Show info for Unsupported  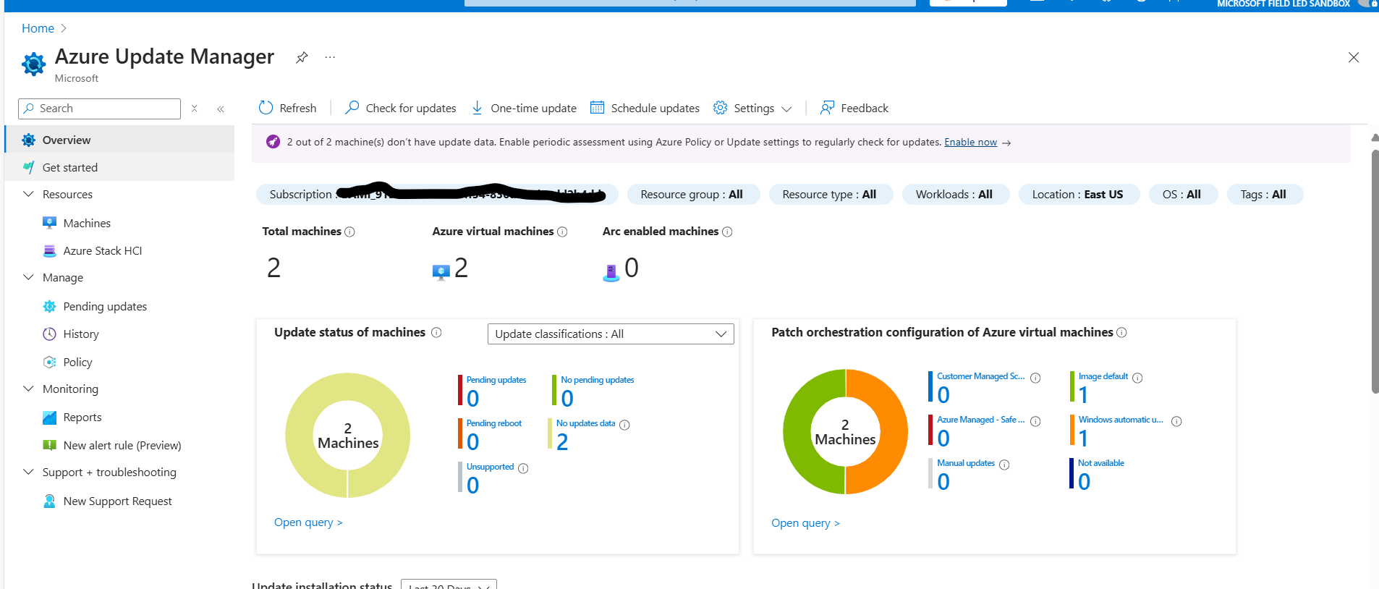(x=523, y=468)
